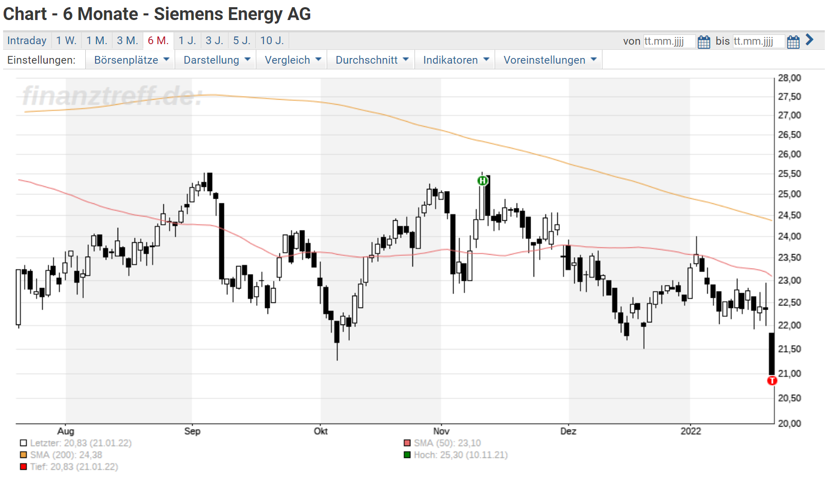
Task: Click the 28,00 price axis label
Action: click(x=789, y=78)
